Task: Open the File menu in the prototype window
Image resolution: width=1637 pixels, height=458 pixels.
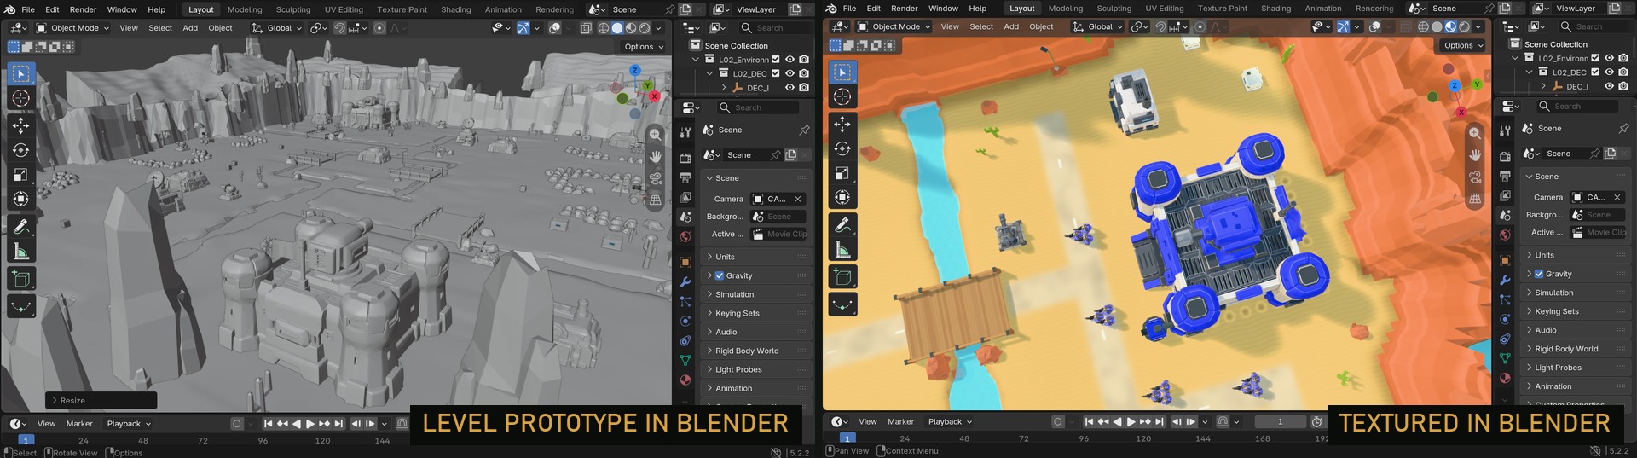Action: coord(28,9)
